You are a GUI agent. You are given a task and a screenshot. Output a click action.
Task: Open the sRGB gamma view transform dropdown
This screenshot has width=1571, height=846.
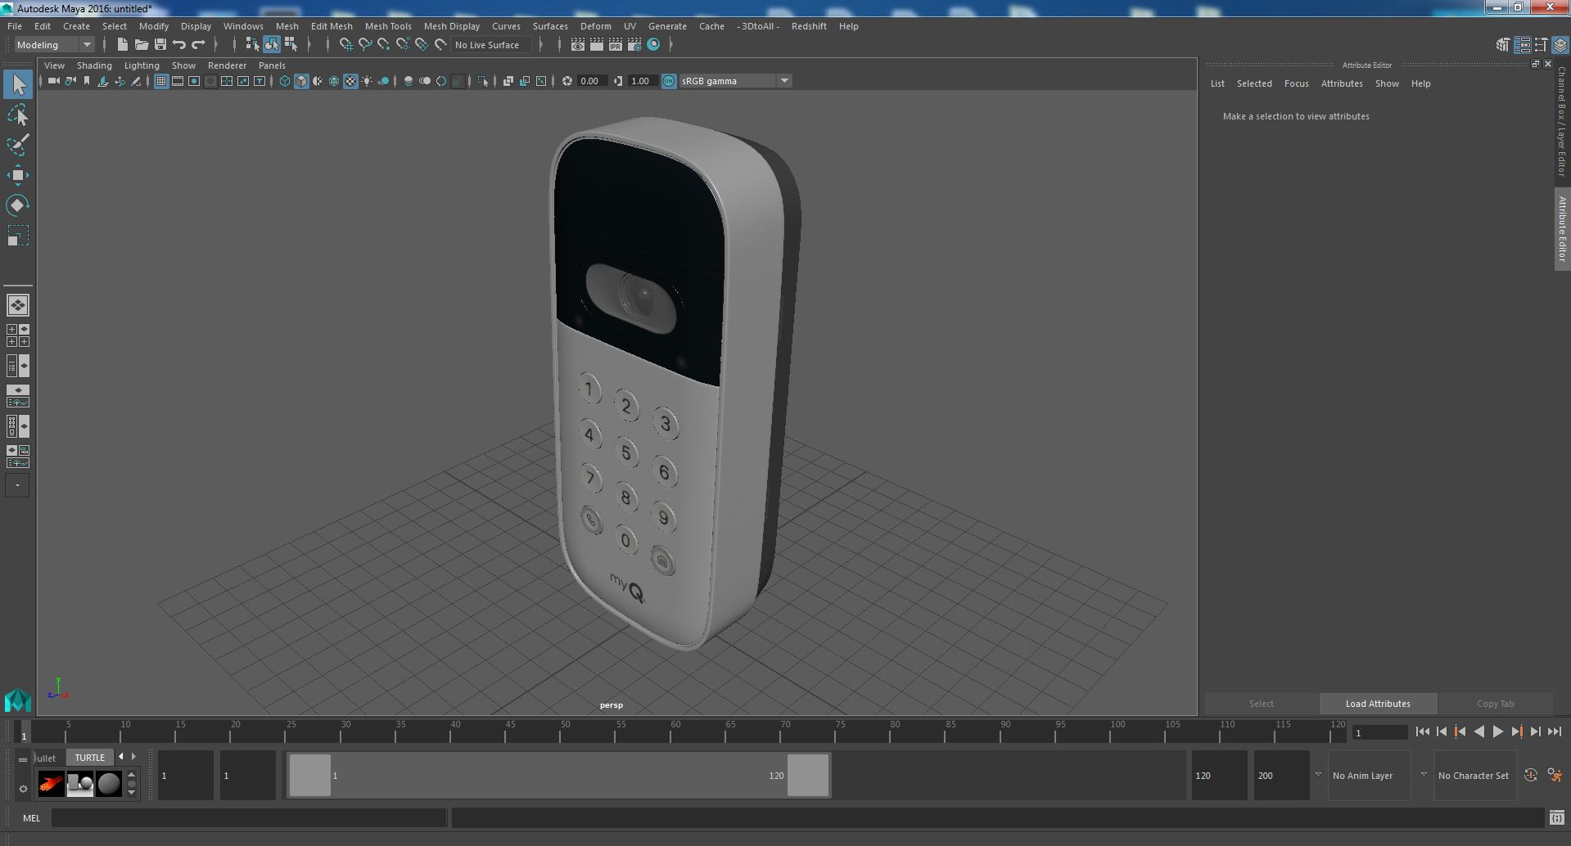tap(735, 81)
